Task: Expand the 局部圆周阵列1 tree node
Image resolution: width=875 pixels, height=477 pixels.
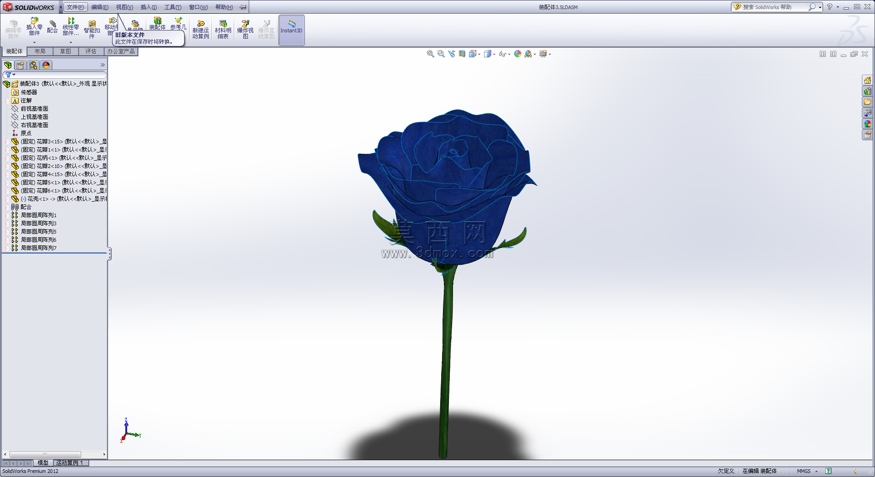Action: 6,215
